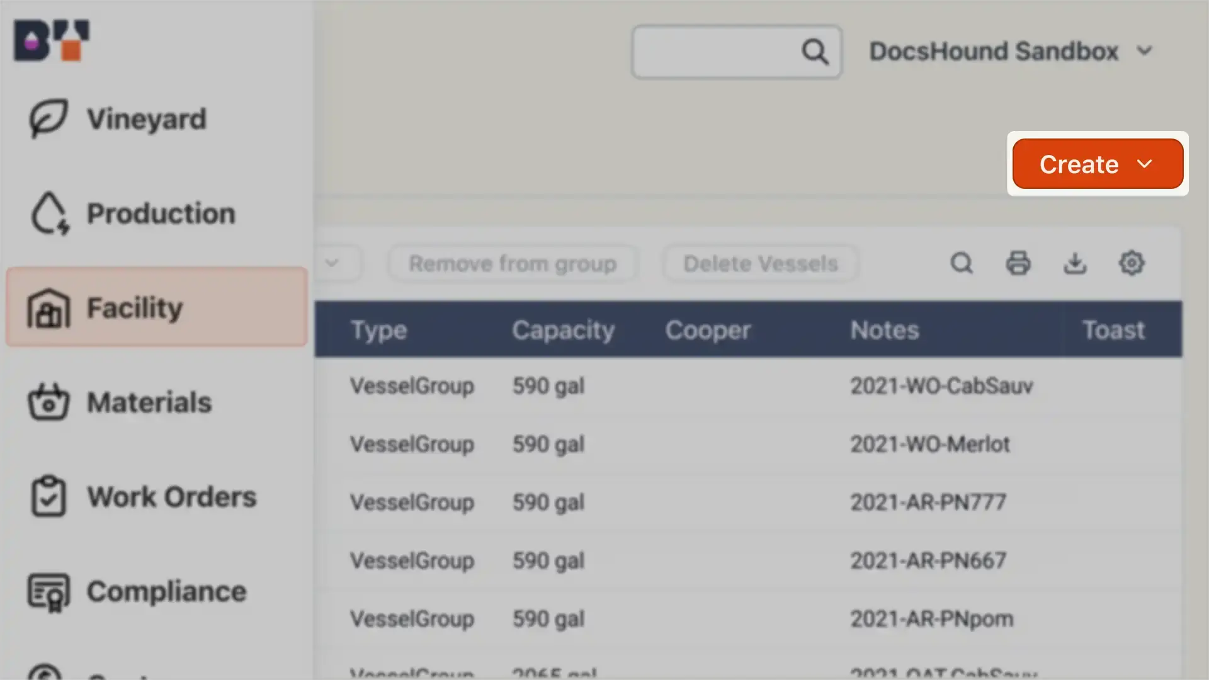Sort by the Capacity column header
1209x680 pixels.
pyautogui.click(x=563, y=330)
